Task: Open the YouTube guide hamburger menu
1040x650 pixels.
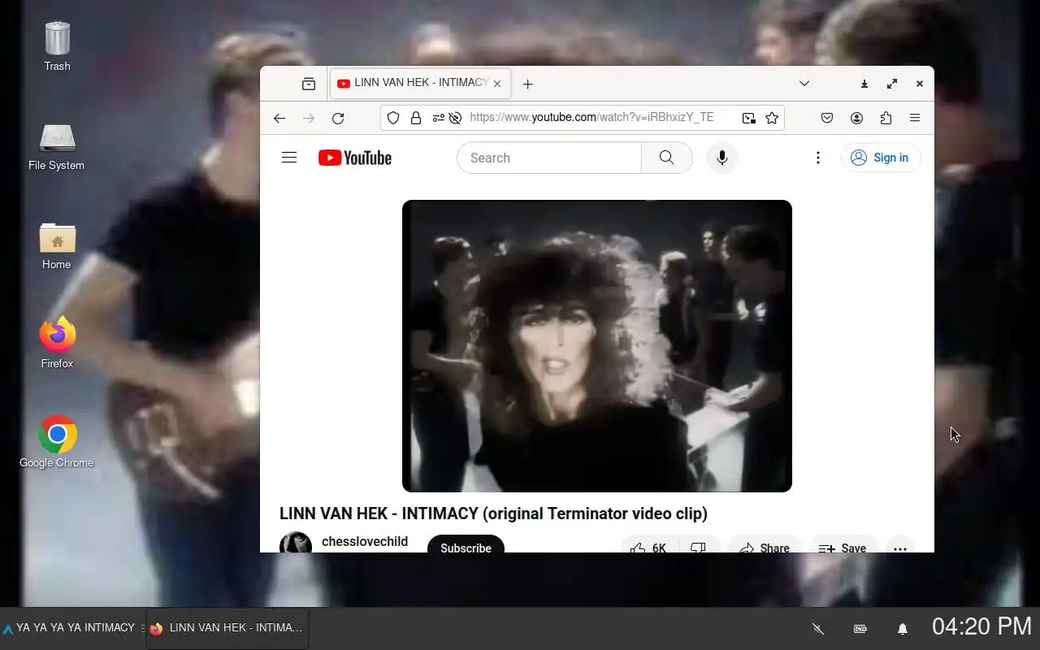Action: tap(289, 158)
